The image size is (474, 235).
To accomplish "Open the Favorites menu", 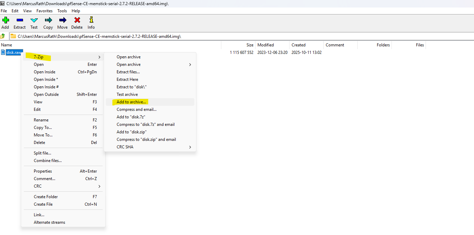I will point(44,11).
